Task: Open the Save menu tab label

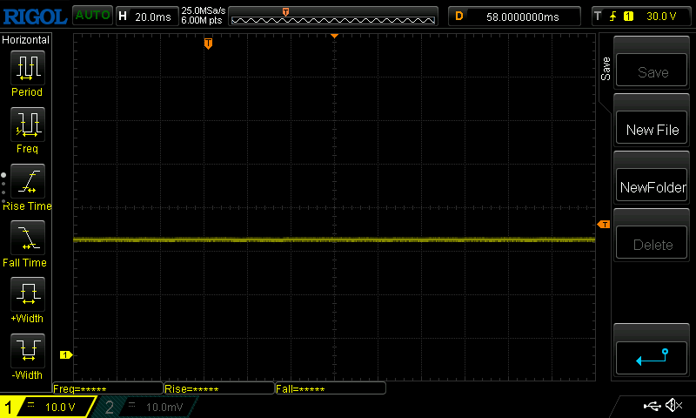Action: 606,69
